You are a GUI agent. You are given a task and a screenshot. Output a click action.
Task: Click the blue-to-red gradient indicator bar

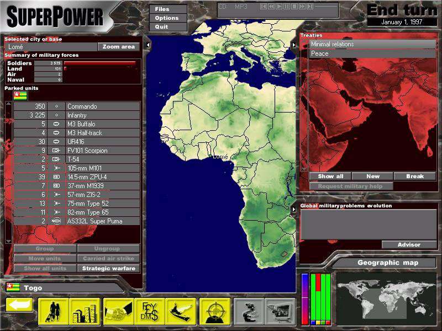tap(305, 299)
